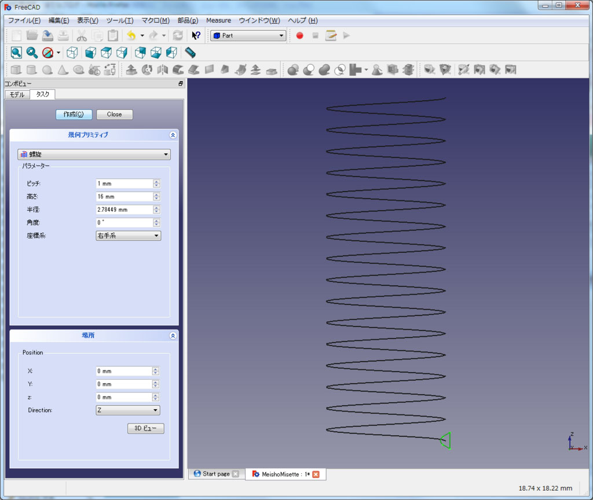Click the Refresh icon
Viewport: 593px width, 500px height.
pos(178,35)
